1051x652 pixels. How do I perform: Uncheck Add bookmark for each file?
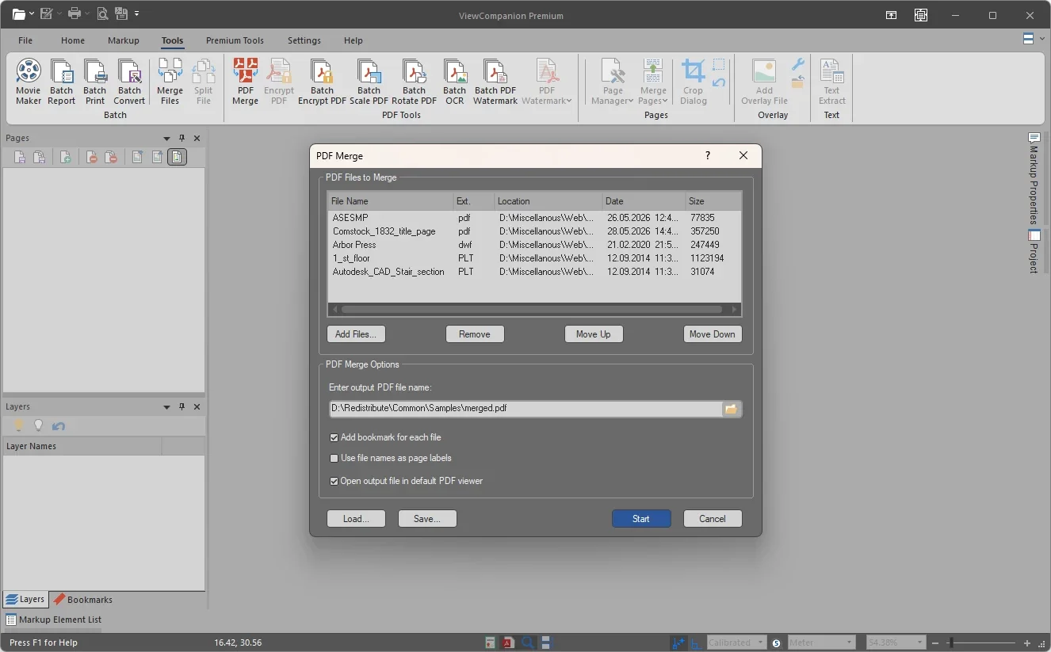point(334,437)
